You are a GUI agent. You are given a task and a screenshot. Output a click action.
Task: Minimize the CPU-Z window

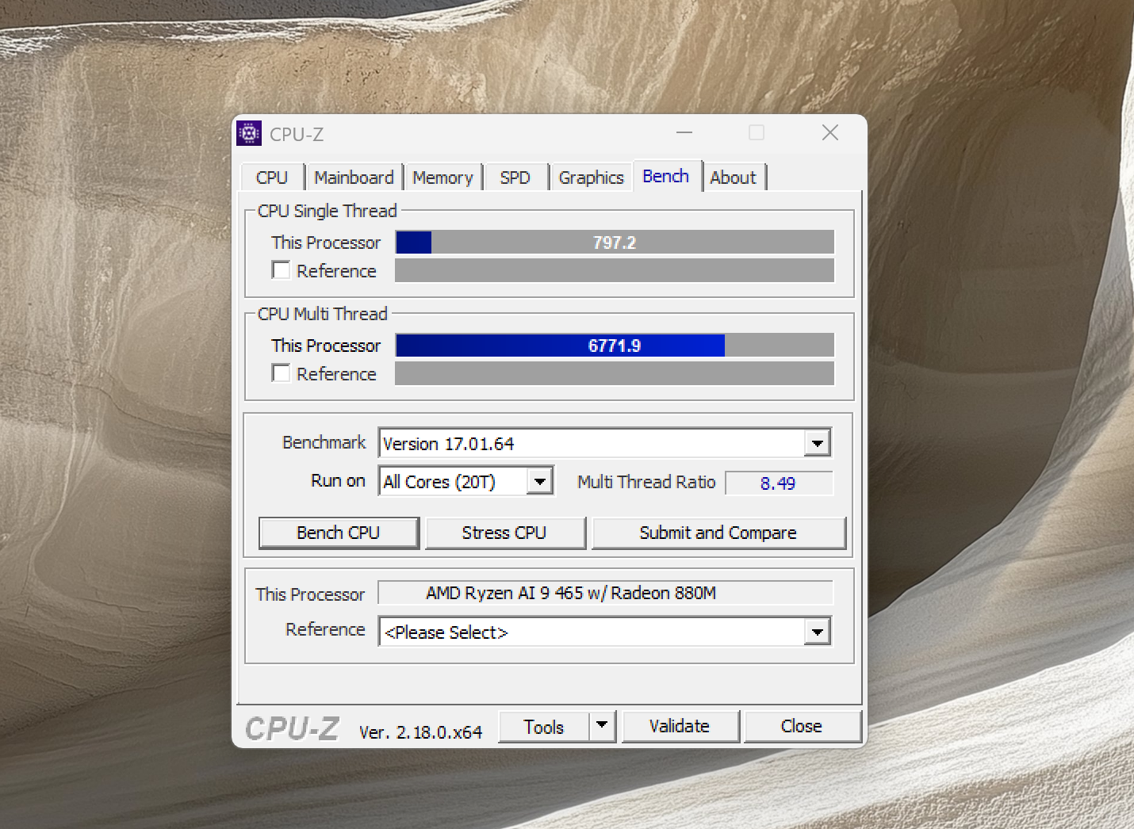(684, 133)
